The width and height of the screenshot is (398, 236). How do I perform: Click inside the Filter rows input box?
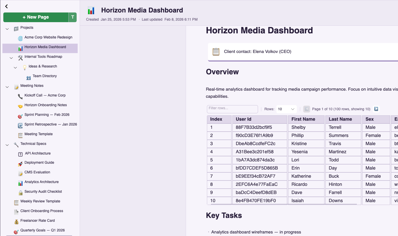click(232, 109)
